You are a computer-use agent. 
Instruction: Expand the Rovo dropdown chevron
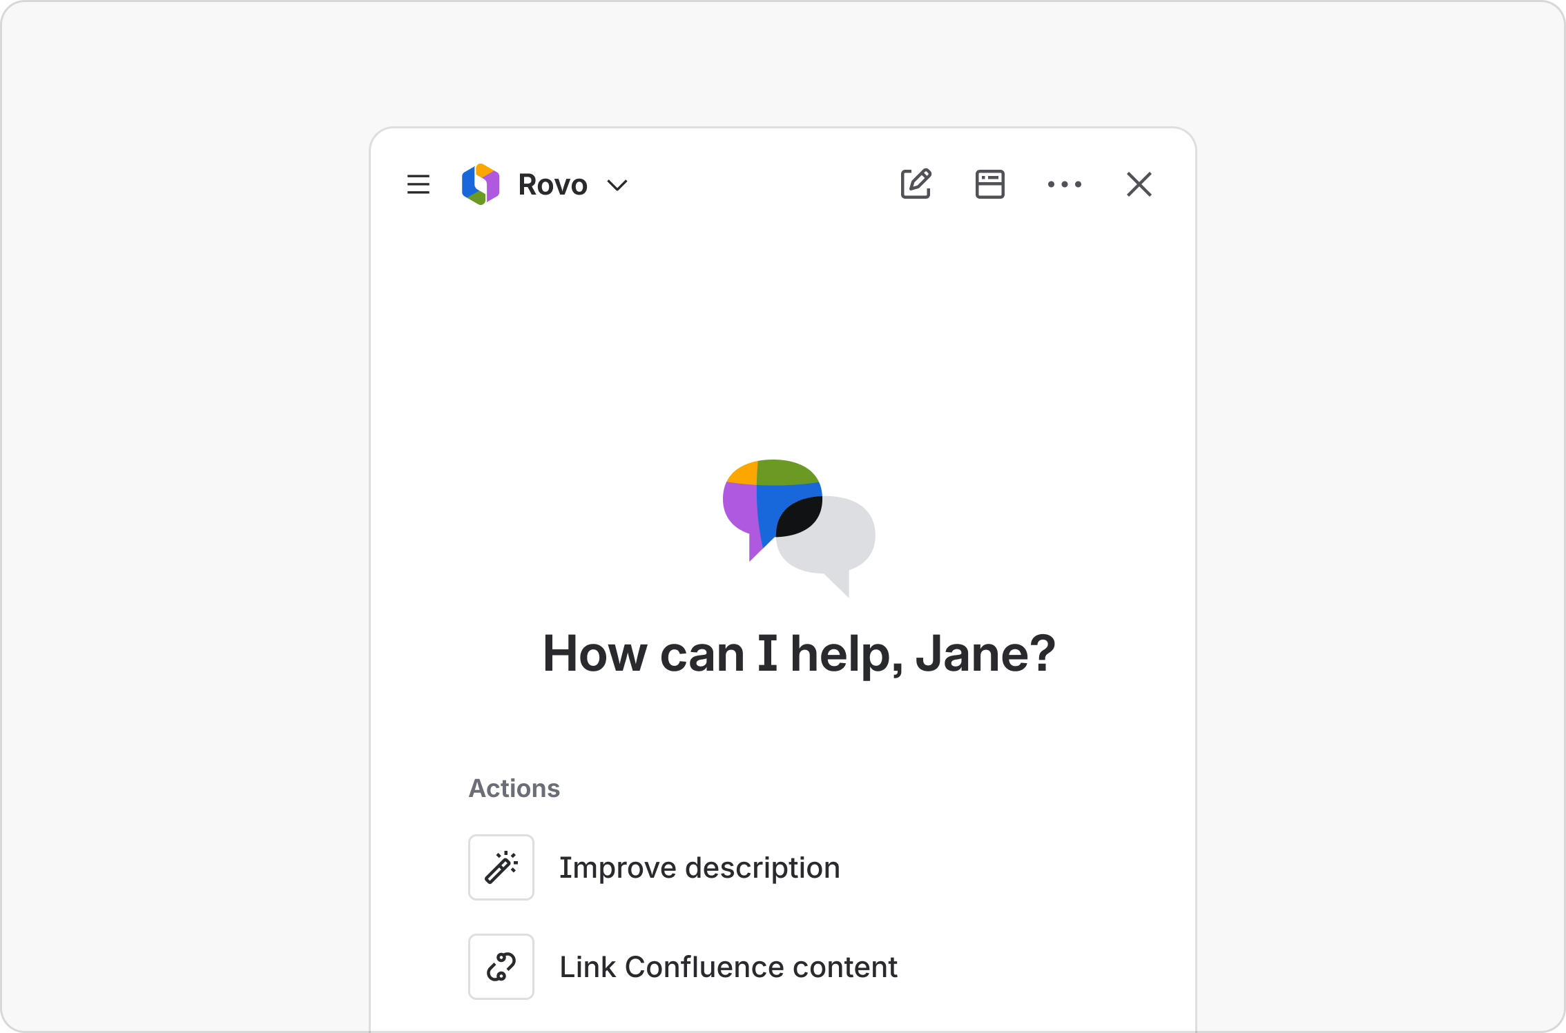pos(617,185)
